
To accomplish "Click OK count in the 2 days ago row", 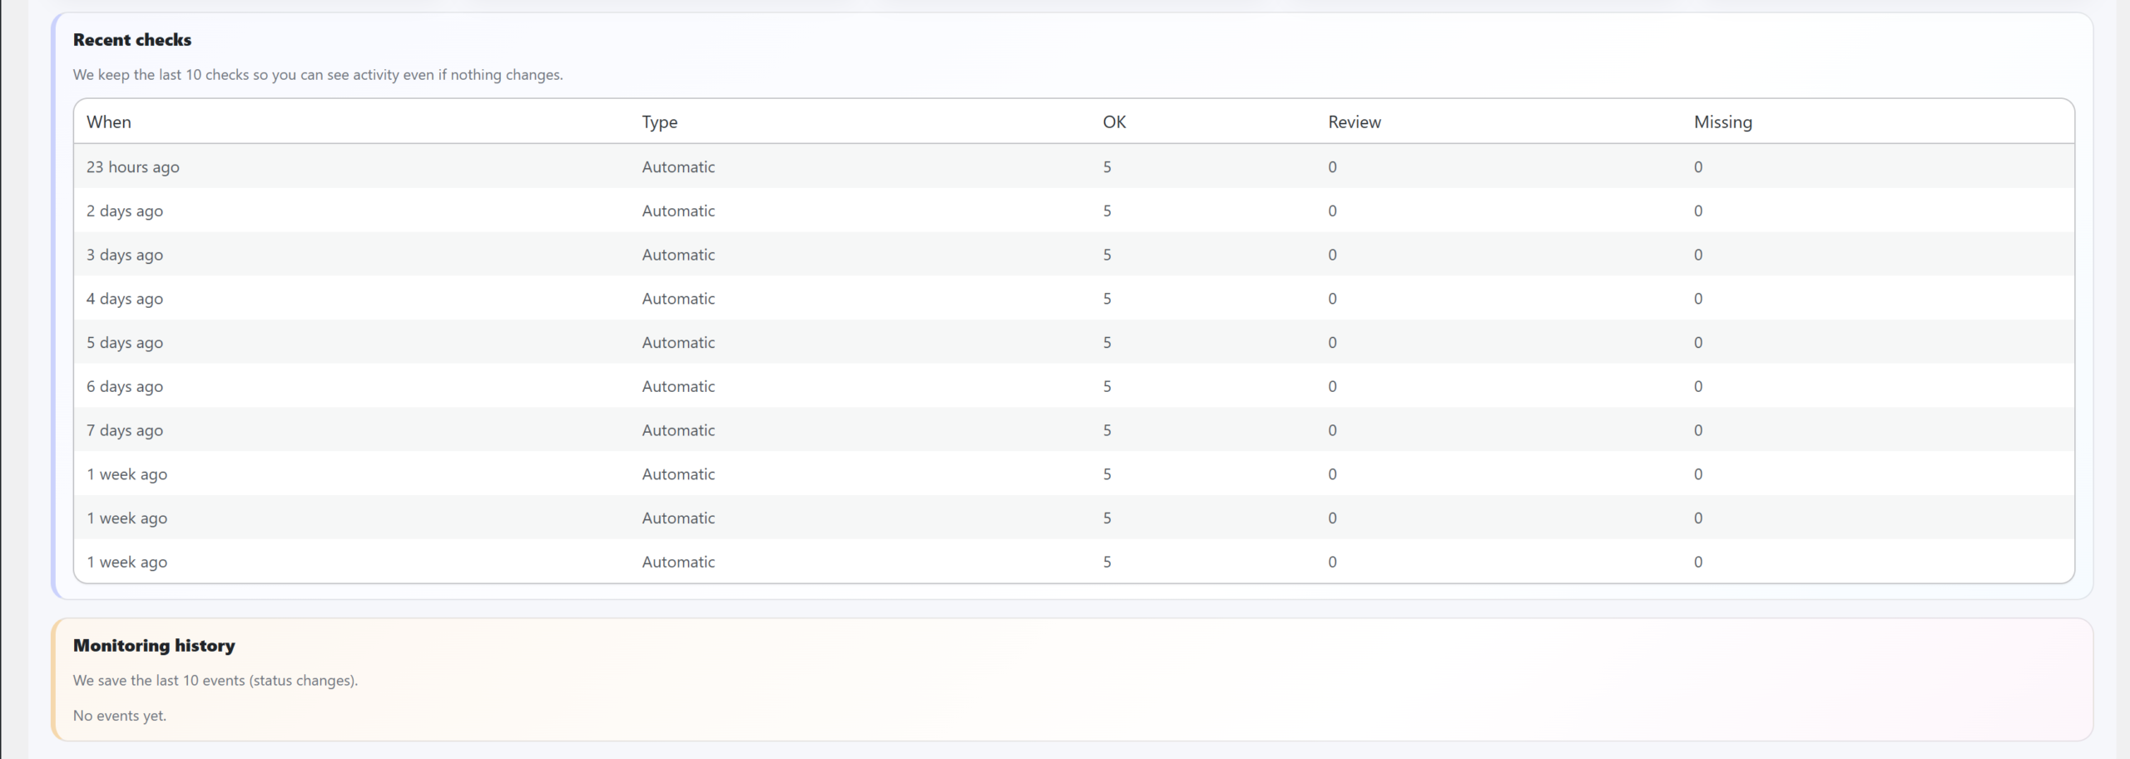I will (1107, 211).
